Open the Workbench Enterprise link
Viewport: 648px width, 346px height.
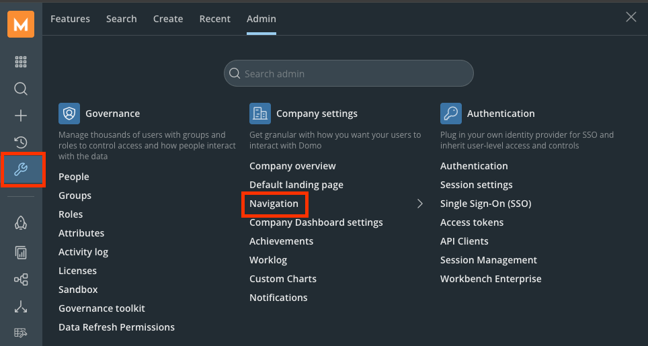491,279
